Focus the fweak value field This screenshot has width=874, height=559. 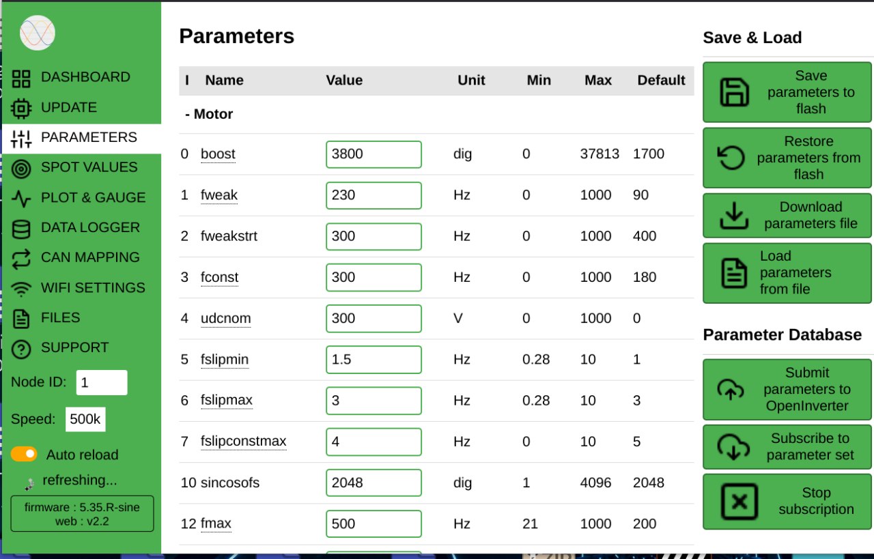tap(373, 195)
